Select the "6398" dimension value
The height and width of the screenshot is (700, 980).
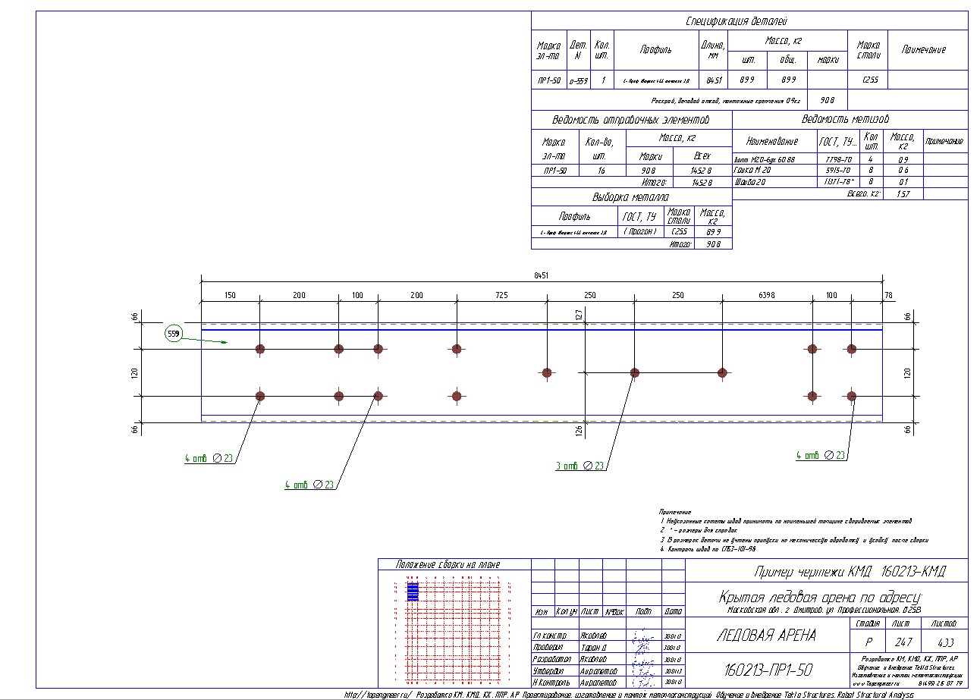pyautogui.click(x=768, y=294)
